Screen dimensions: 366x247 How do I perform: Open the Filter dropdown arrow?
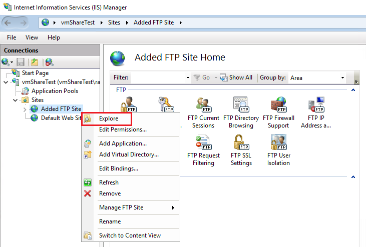188,77
